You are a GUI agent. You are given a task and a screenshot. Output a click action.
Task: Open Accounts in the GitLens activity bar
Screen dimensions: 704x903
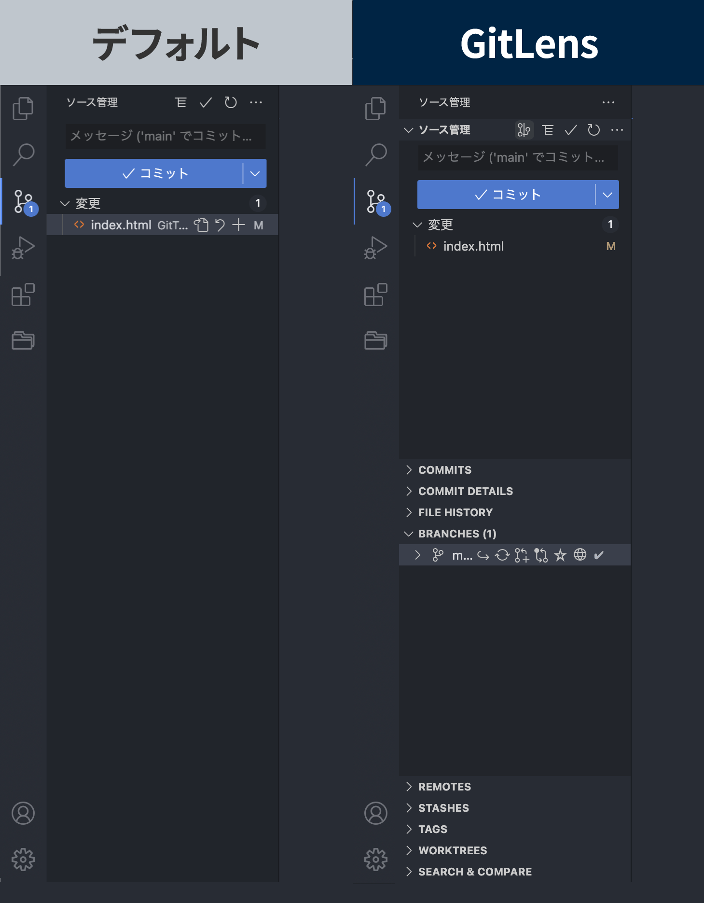pyautogui.click(x=376, y=813)
